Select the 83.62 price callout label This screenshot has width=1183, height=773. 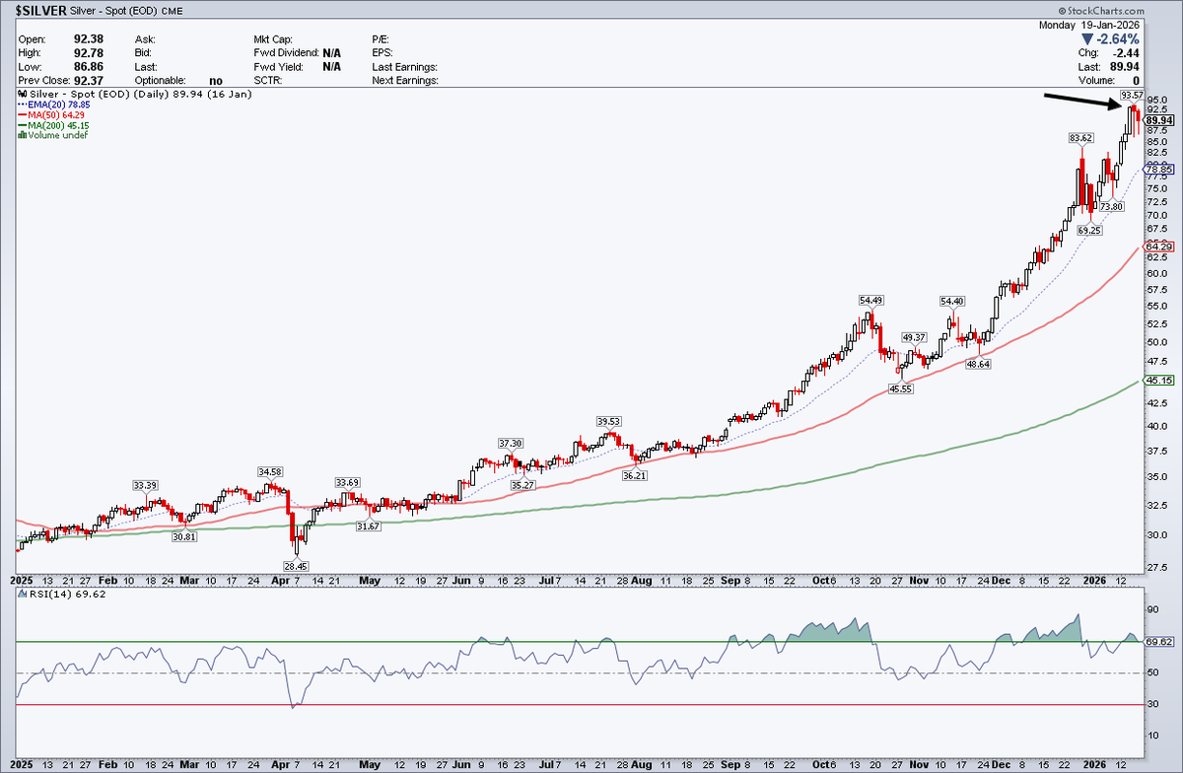pyautogui.click(x=1079, y=138)
